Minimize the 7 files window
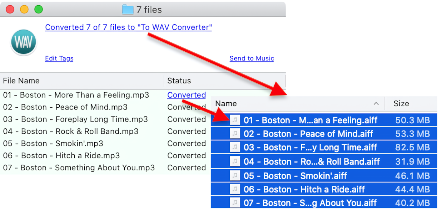The width and height of the screenshot is (438, 211). point(24,9)
